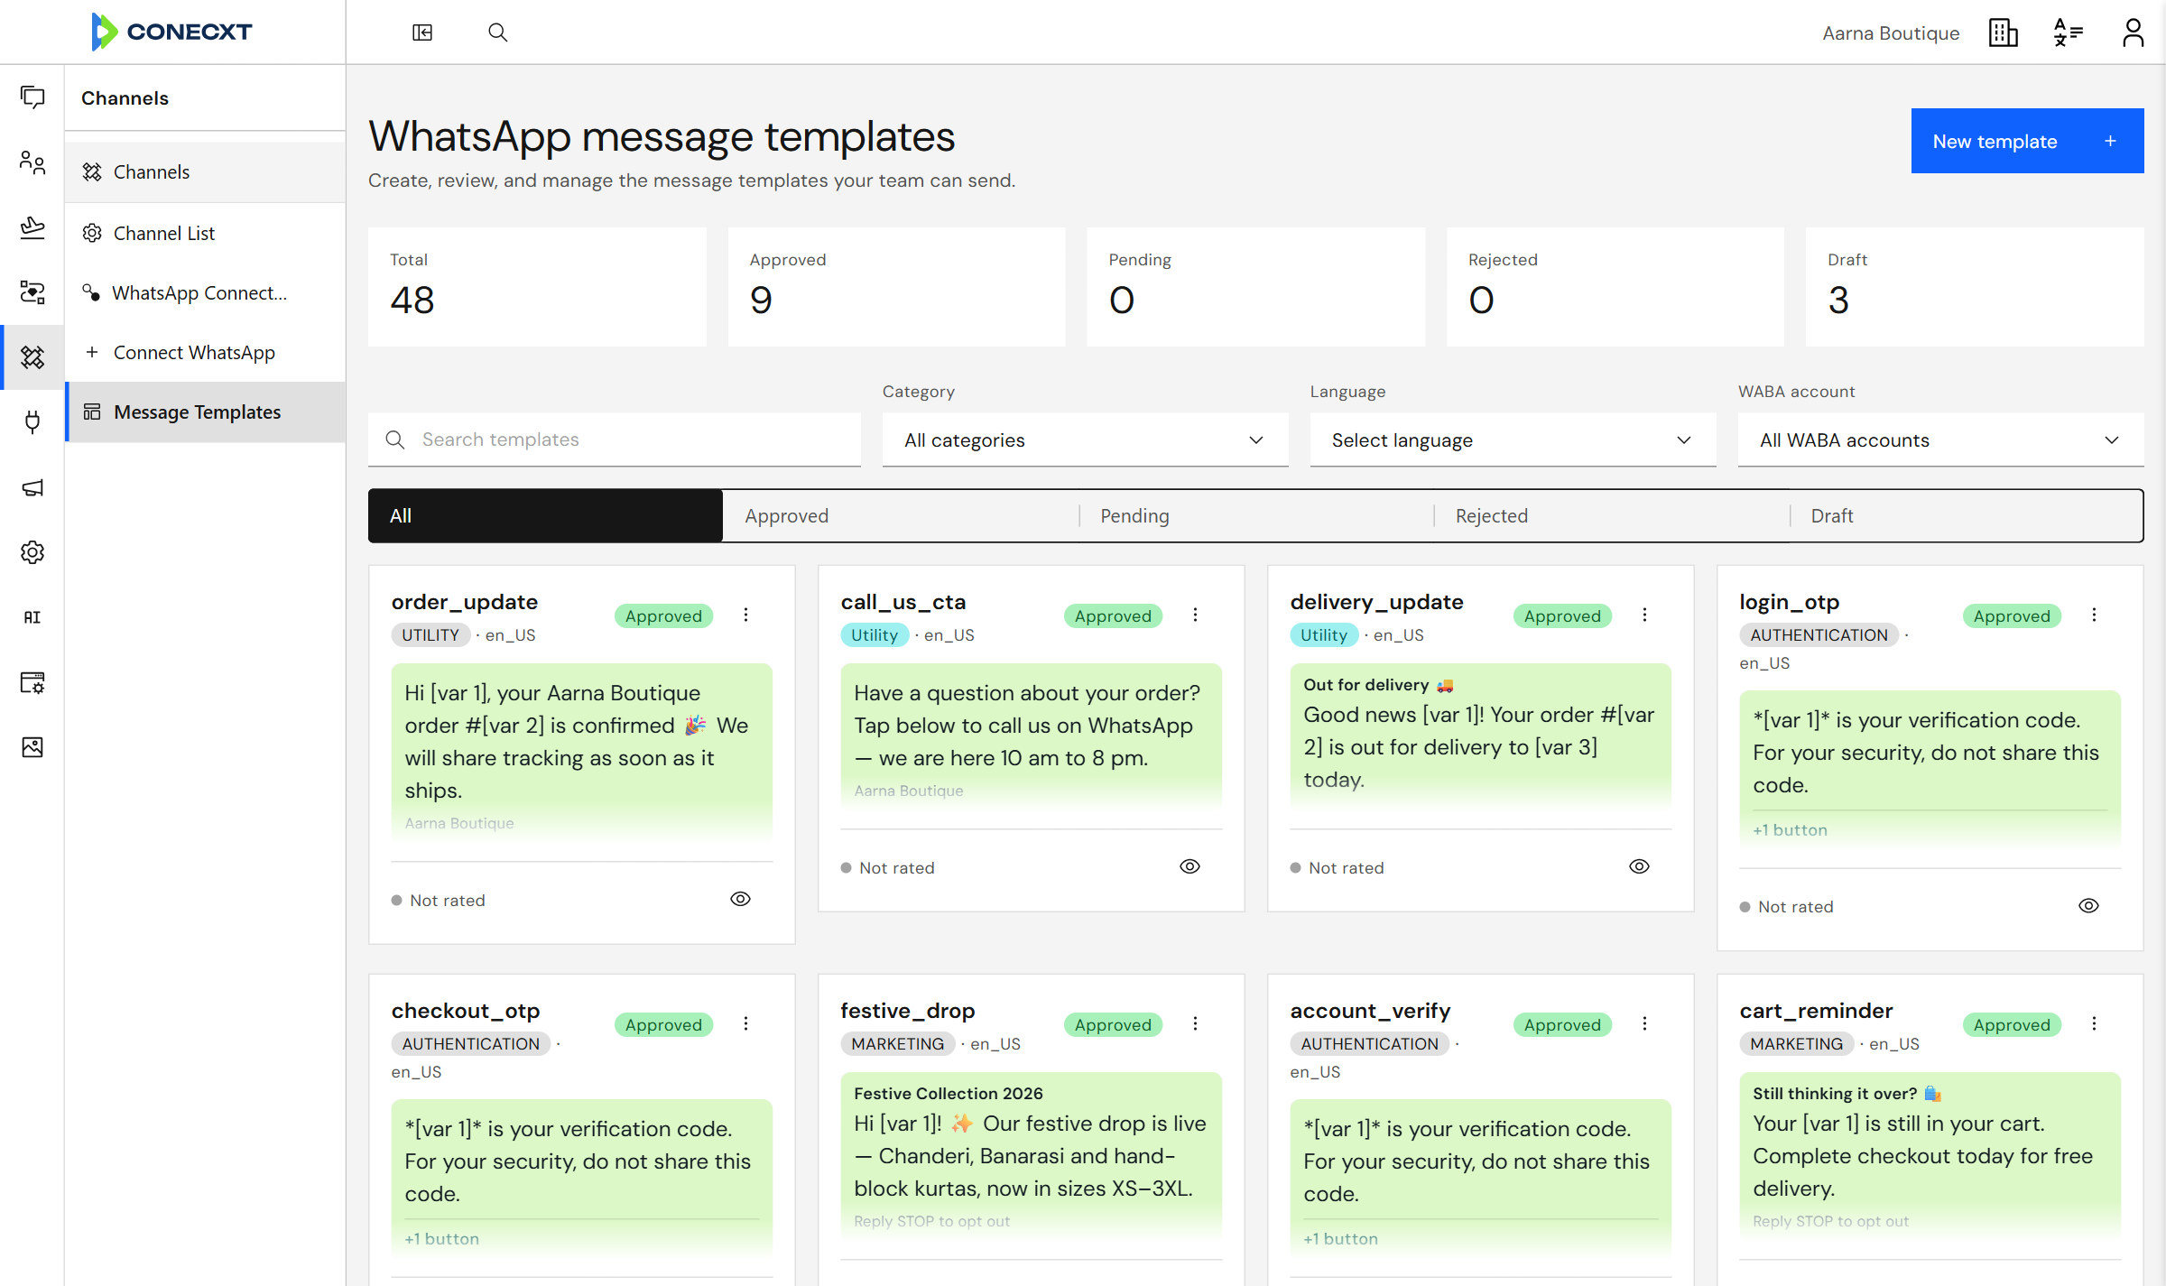This screenshot has height=1286, width=2166.
Task: Preview the call_us_cta template with eye icon
Action: tap(1189, 866)
